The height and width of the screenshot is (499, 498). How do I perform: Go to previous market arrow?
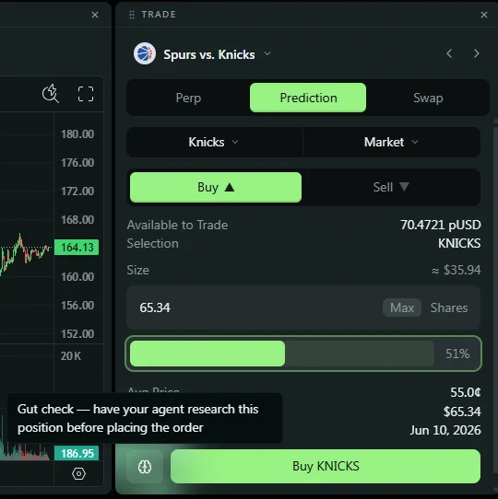[449, 53]
